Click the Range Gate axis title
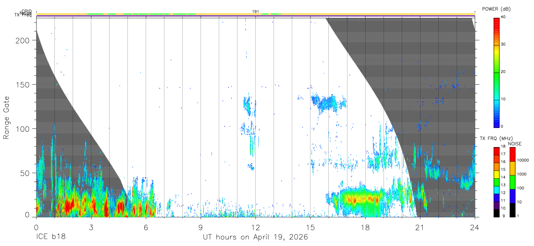The height and width of the screenshot is (246, 534). click(7, 118)
